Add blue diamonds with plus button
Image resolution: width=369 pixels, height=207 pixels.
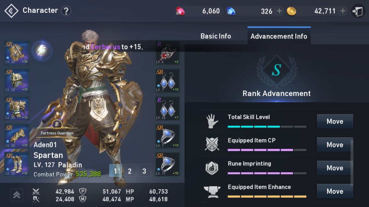coord(279,11)
